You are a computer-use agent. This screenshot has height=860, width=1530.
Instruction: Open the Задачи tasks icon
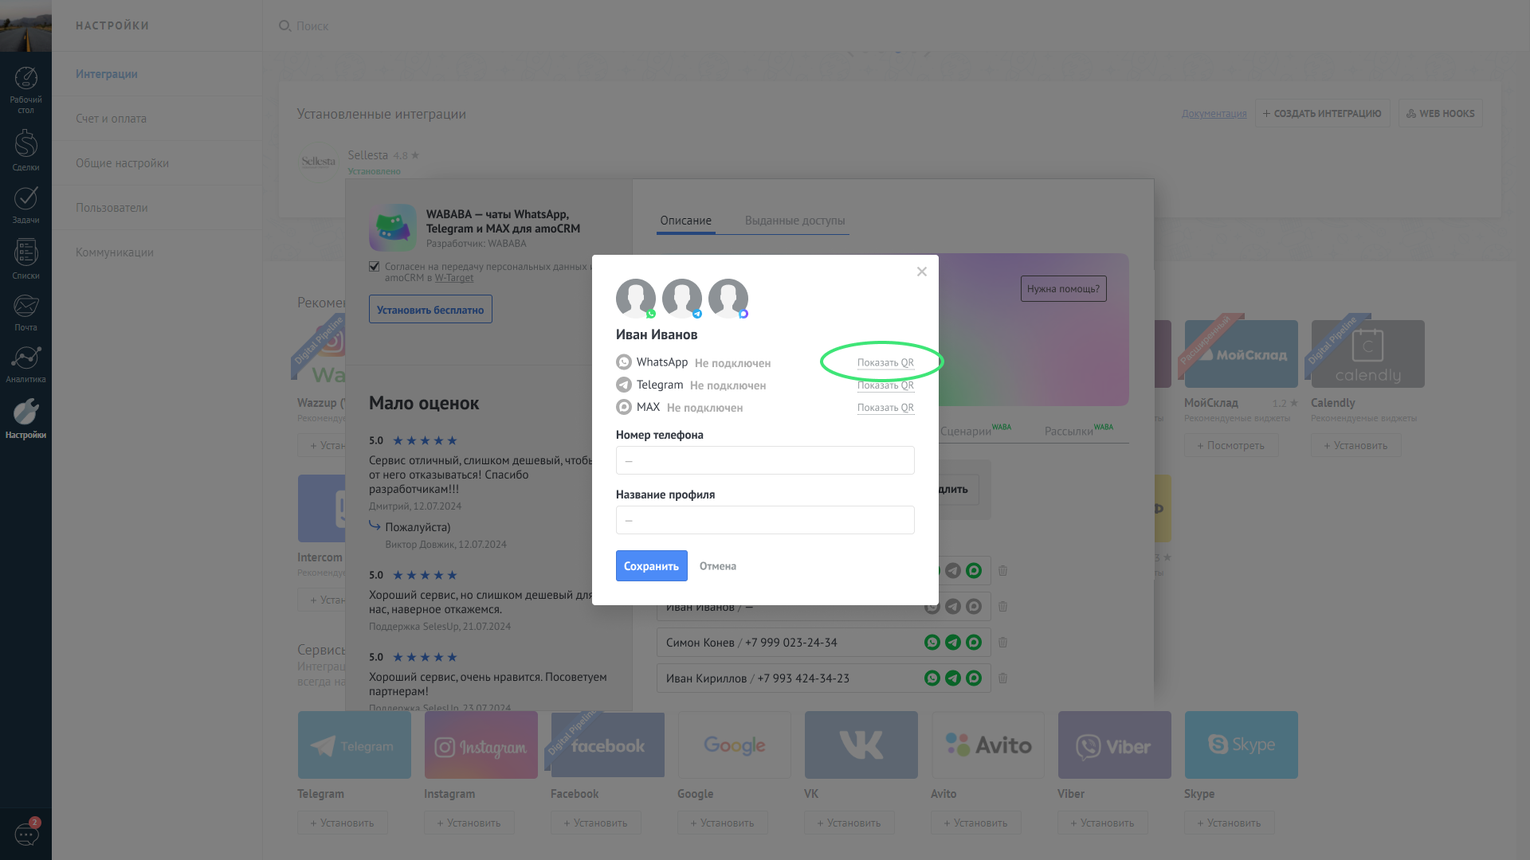point(25,205)
